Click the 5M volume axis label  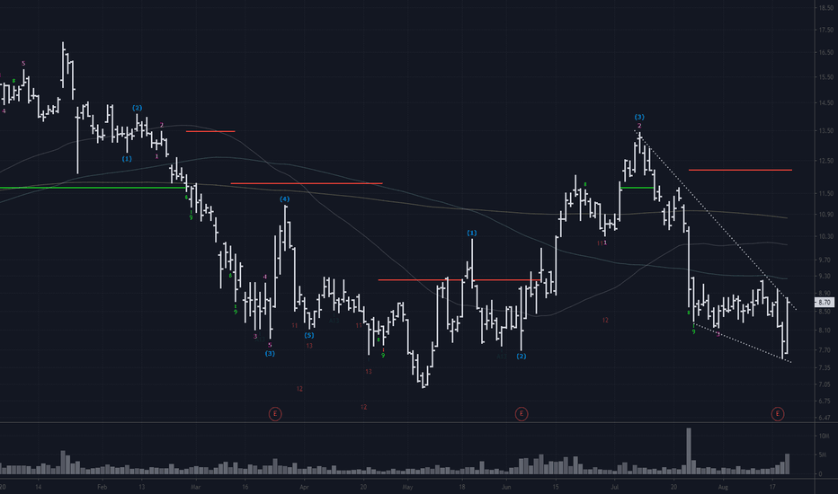click(823, 455)
